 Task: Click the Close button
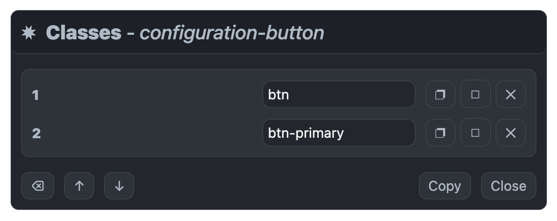(x=508, y=186)
